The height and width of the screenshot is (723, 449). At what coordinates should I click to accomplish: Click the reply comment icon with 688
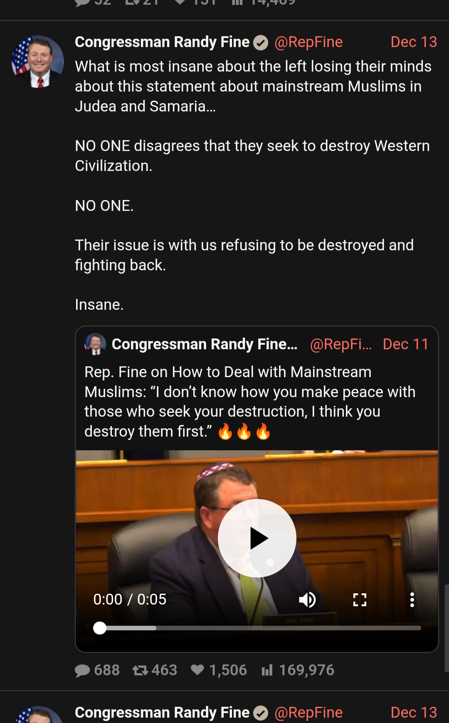(x=82, y=670)
